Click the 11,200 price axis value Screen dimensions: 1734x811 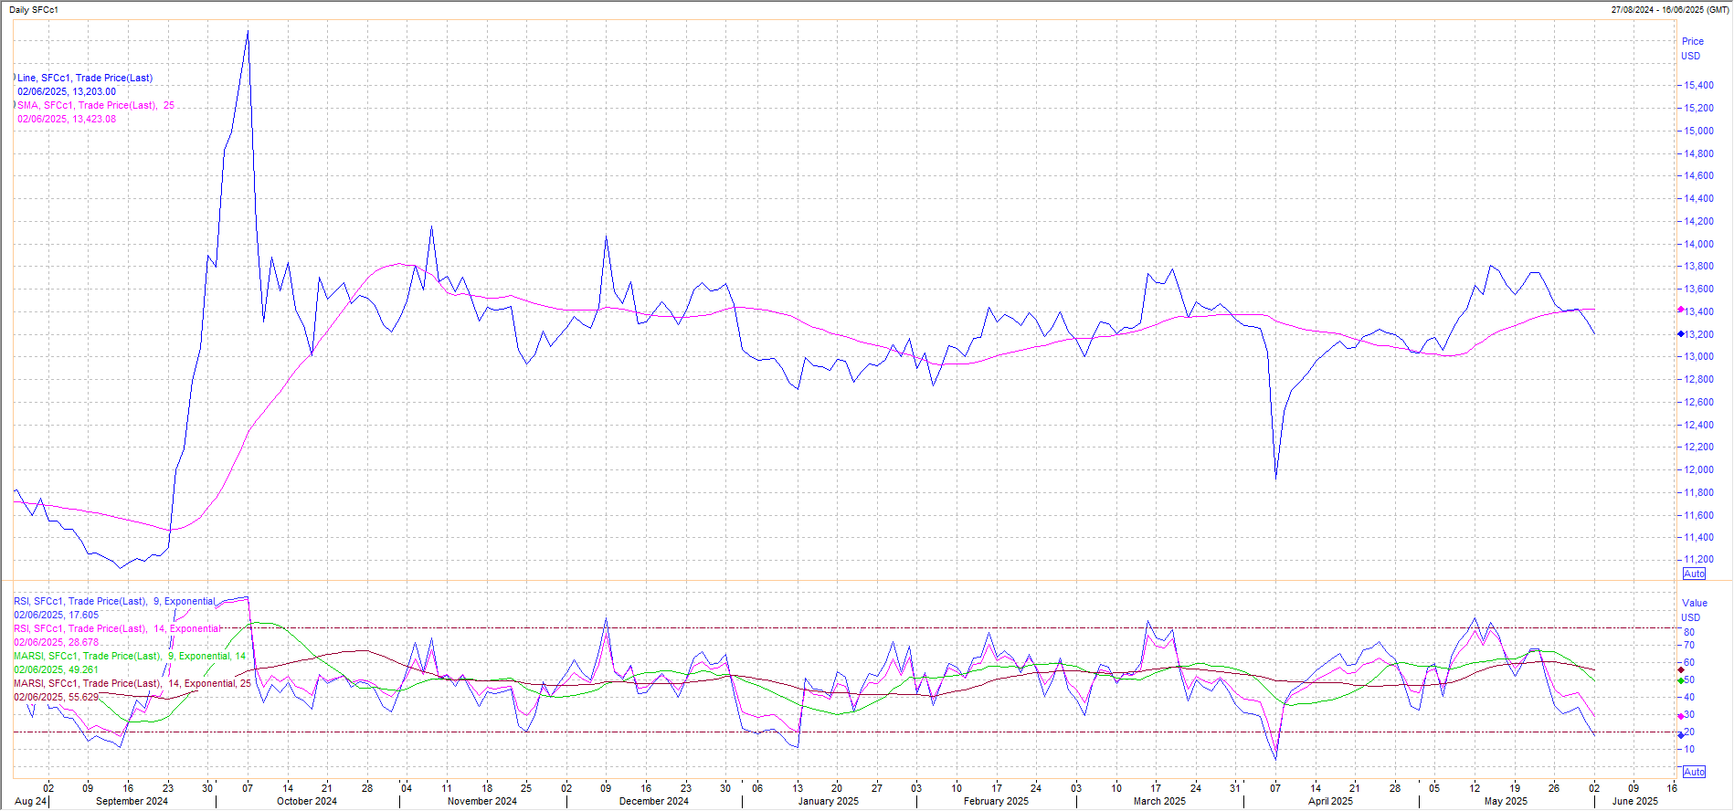tap(1699, 560)
